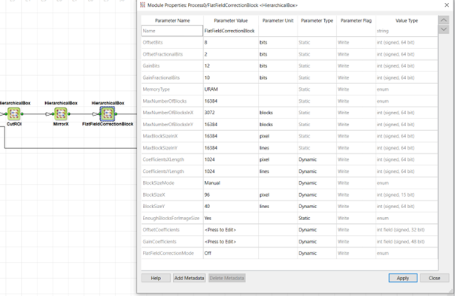Click the Parameter Name column header
455x296 pixels.
tap(172, 20)
